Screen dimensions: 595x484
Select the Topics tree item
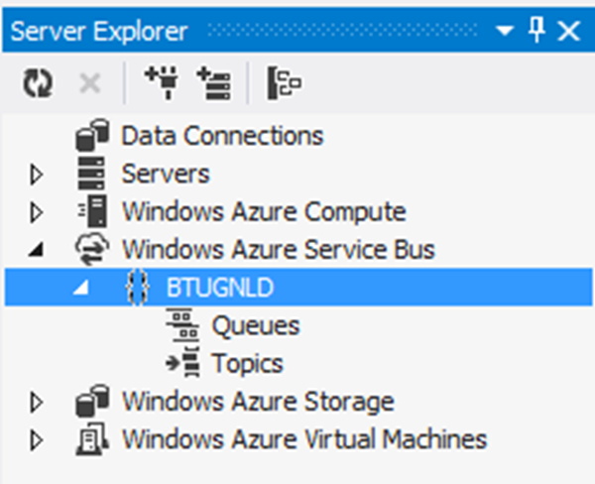247,363
